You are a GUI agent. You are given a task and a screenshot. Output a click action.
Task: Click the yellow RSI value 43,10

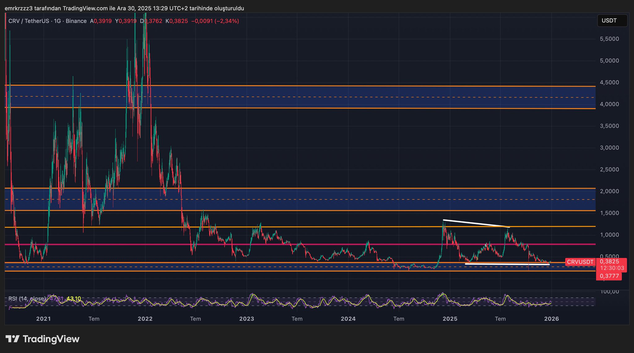74,299
